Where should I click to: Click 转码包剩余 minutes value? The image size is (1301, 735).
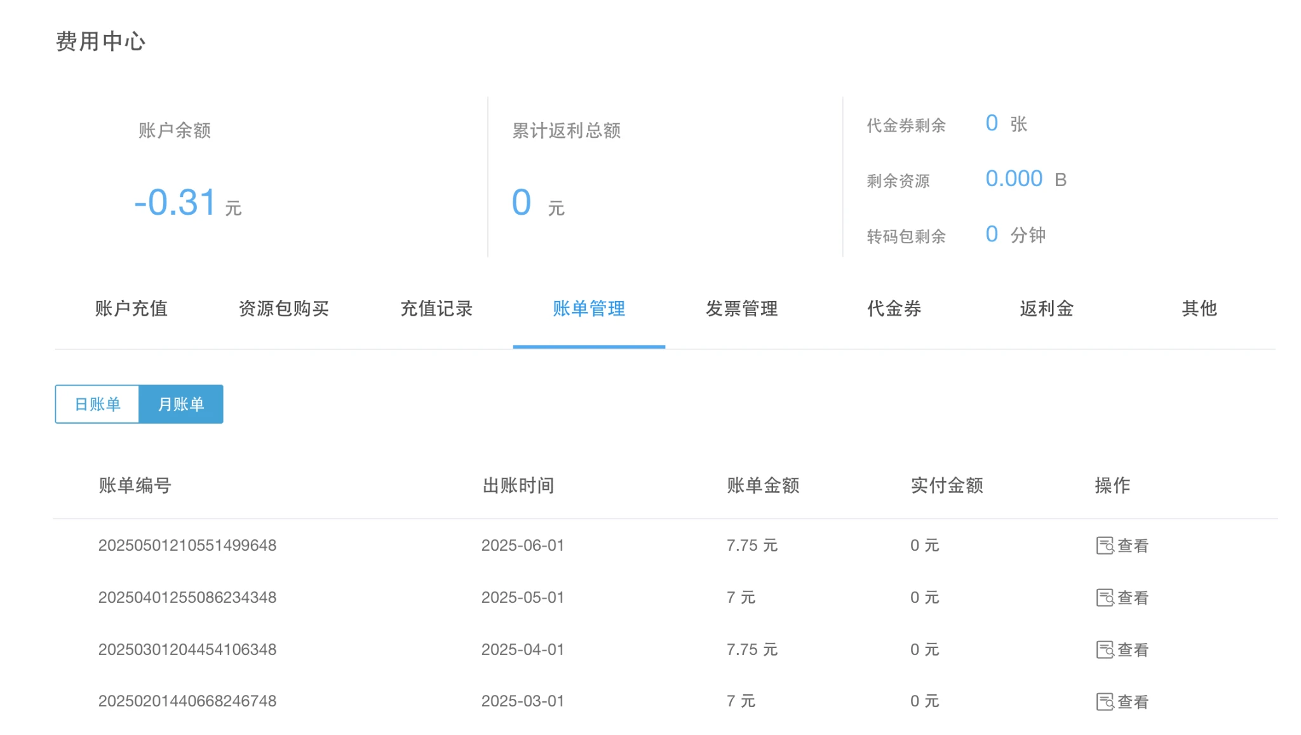click(x=991, y=234)
